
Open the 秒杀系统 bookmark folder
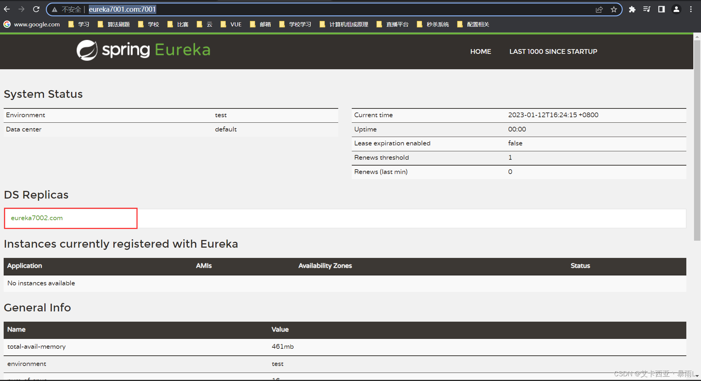(433, 24)
